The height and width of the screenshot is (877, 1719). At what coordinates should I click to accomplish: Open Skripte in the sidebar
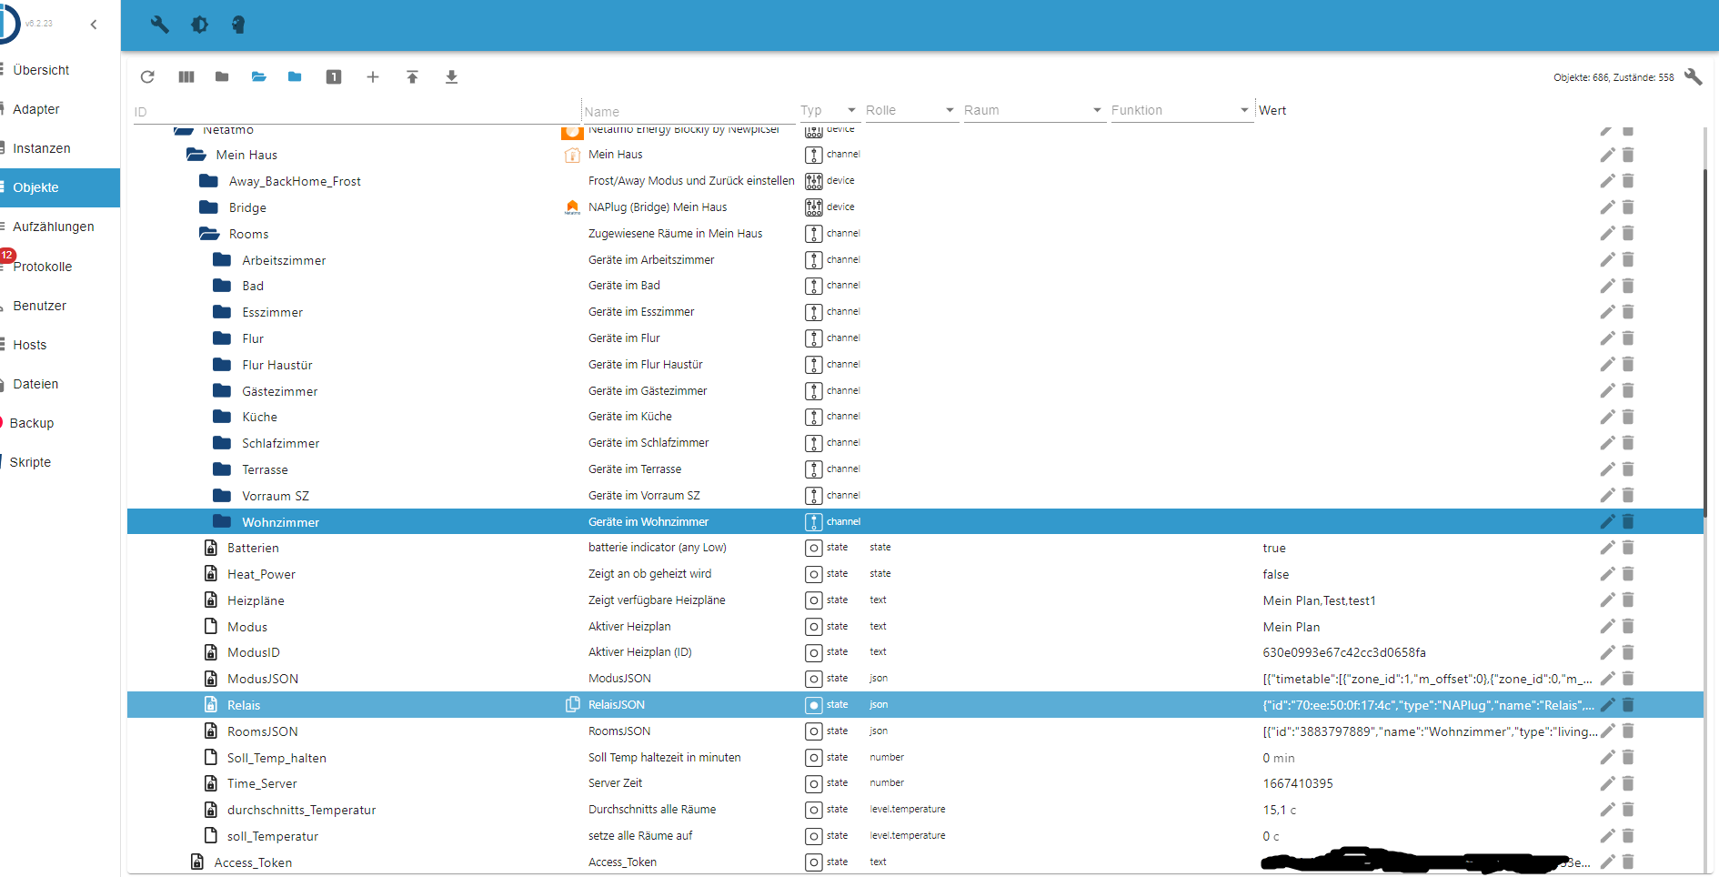tap(60, 462)
